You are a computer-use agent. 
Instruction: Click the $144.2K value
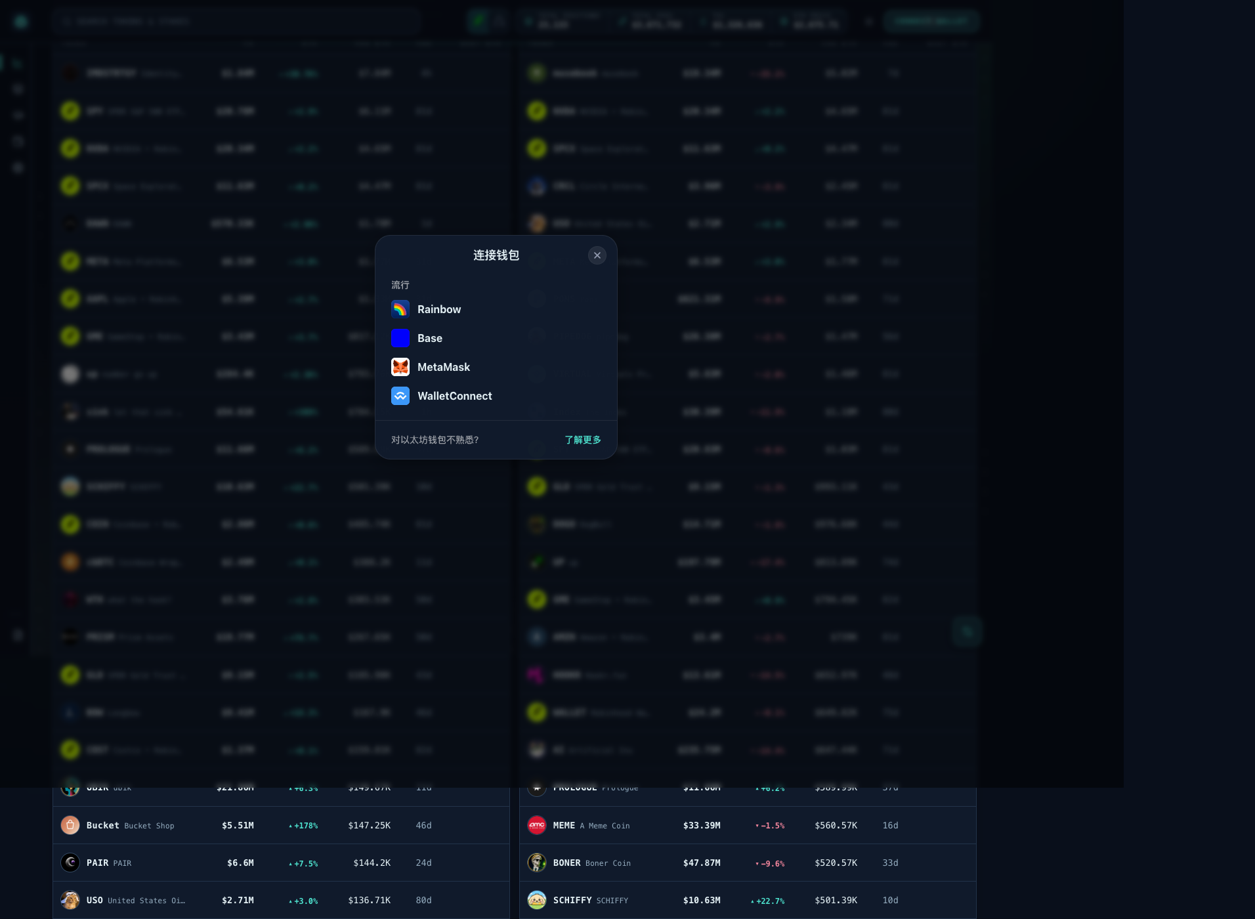[372, 863]
